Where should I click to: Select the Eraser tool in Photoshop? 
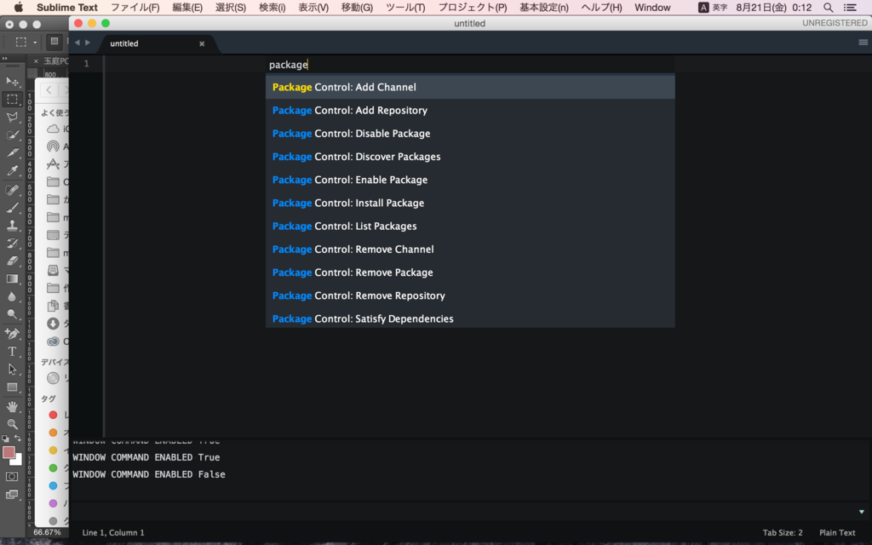12,261
